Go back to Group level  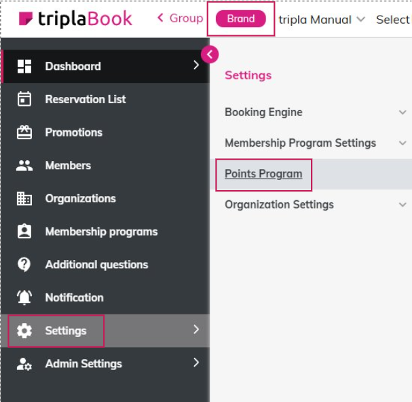pyautogui.click(x=180, y=18)
